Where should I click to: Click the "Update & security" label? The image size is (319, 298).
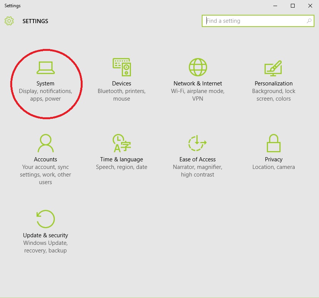(46, 235)
